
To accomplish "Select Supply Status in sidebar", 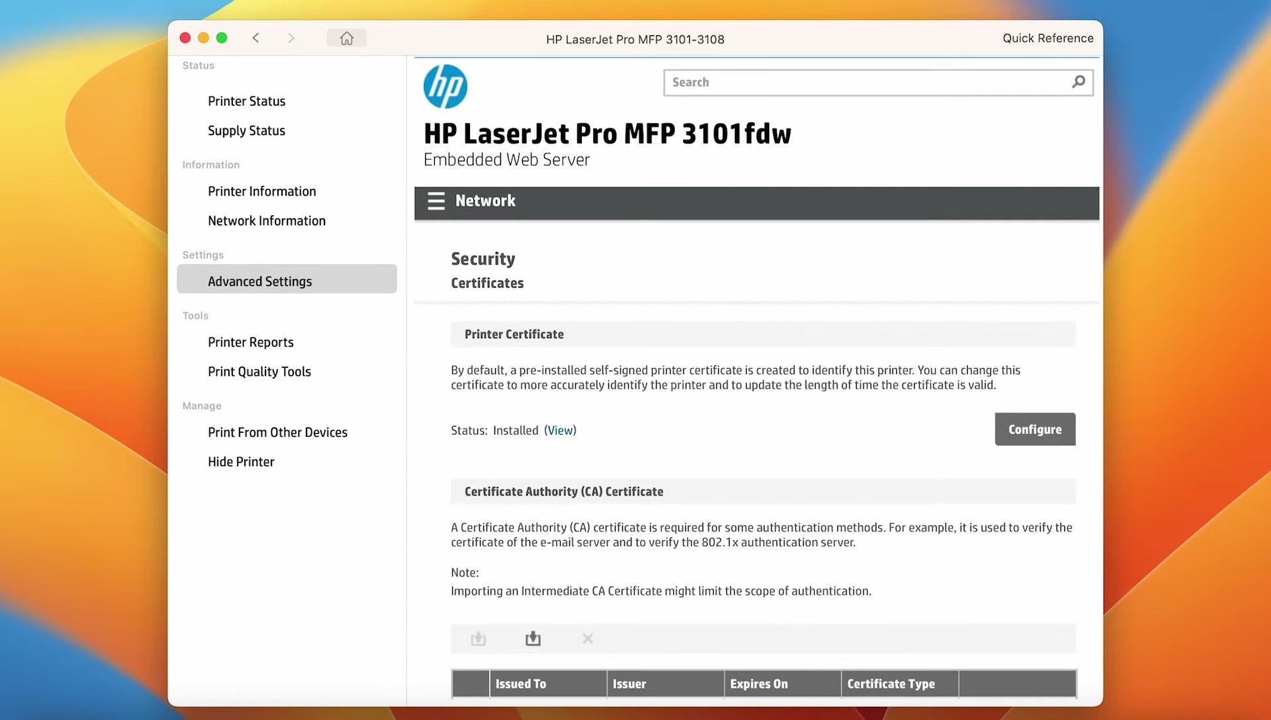I will pyautogui.click(x=246, y=131).
